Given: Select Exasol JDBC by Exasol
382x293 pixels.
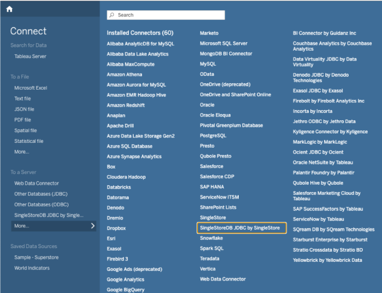Looking at the screenshot, I should [x=318, y=91].
